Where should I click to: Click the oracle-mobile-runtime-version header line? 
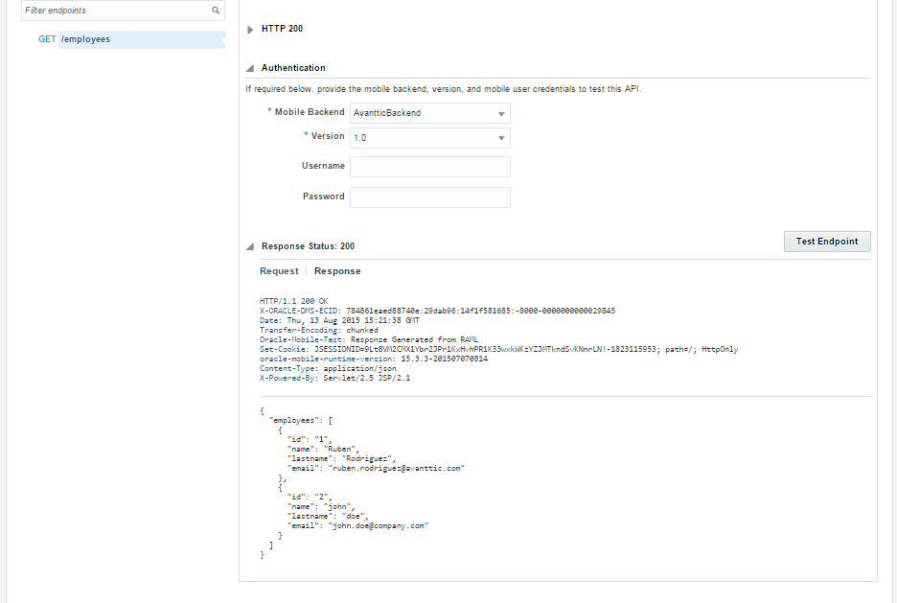374,359
